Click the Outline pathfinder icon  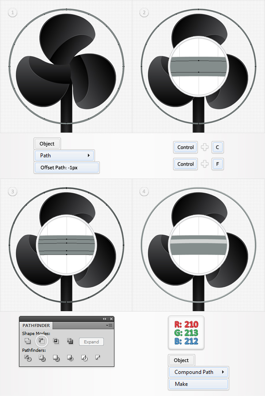84,358
